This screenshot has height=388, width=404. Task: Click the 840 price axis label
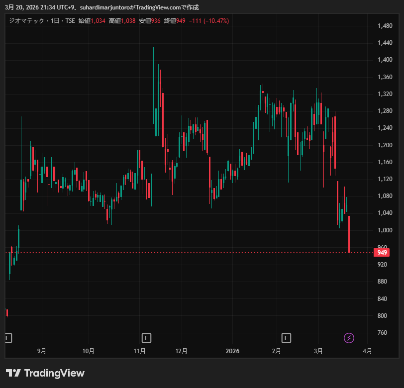(382, 299)
